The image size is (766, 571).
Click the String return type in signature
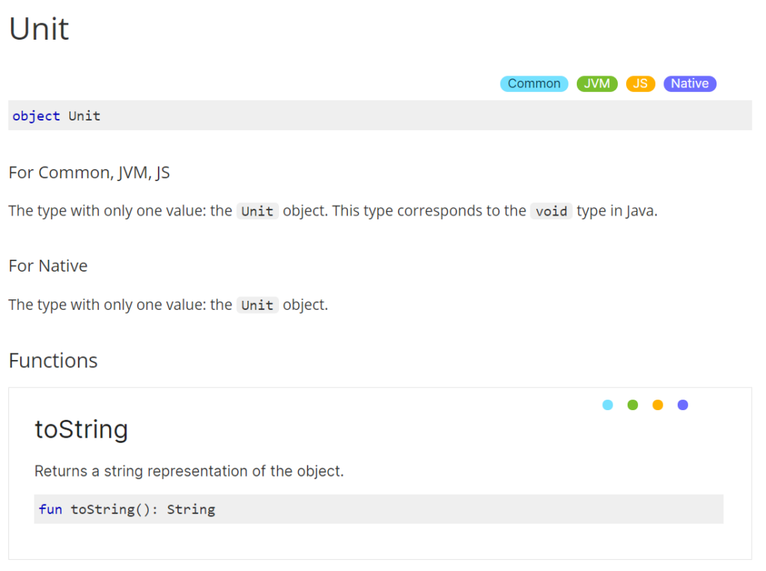(191, 510)
